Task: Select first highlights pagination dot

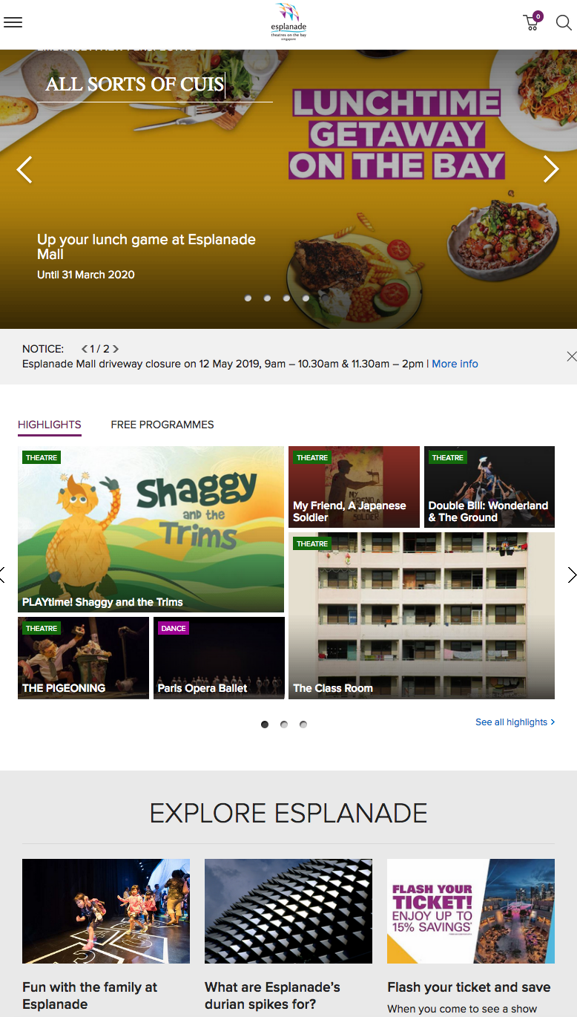Action: [265, 725]
